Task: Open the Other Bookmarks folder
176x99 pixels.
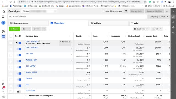Action: (153, 6)
